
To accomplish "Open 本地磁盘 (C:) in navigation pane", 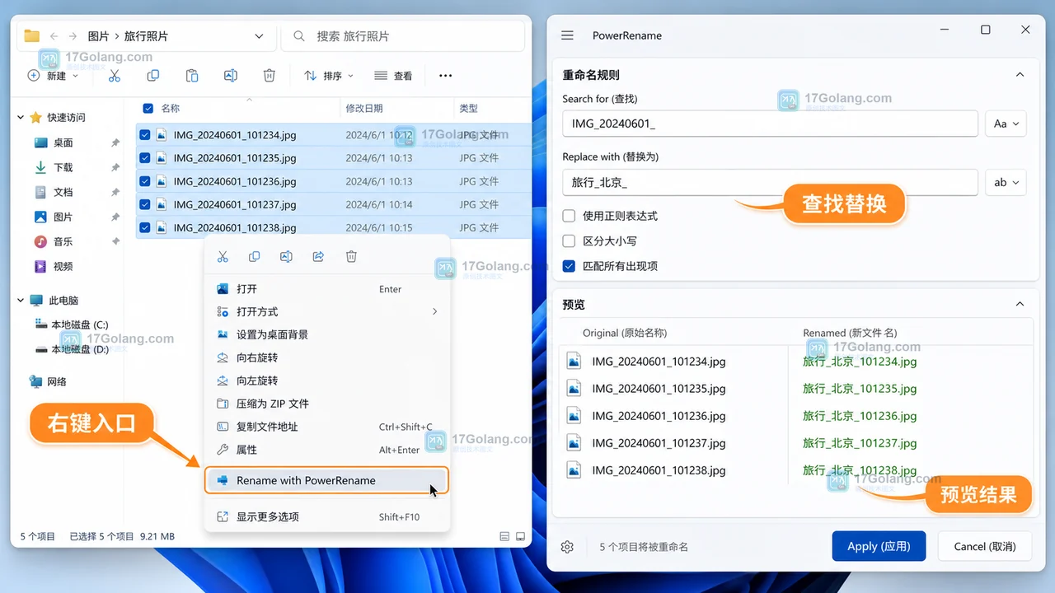I will click(73, 325).
